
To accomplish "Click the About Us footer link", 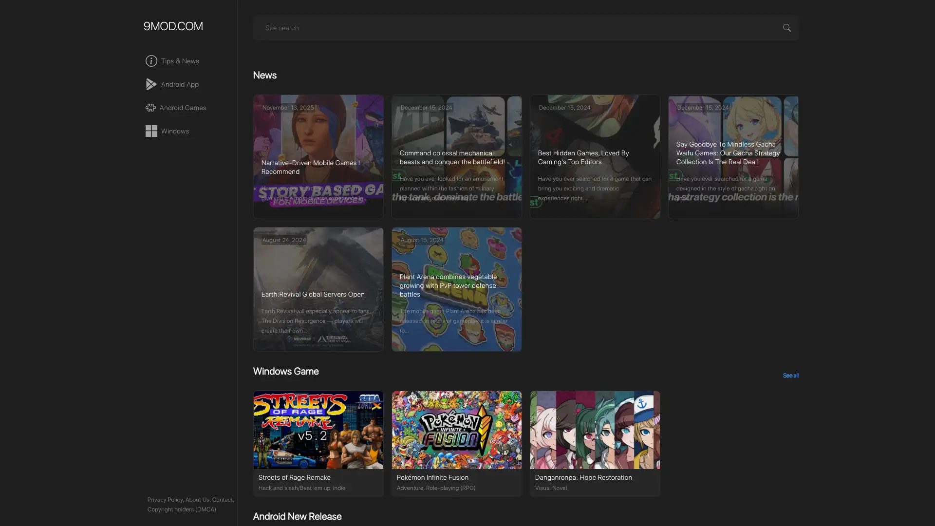I will coord(197,500).
